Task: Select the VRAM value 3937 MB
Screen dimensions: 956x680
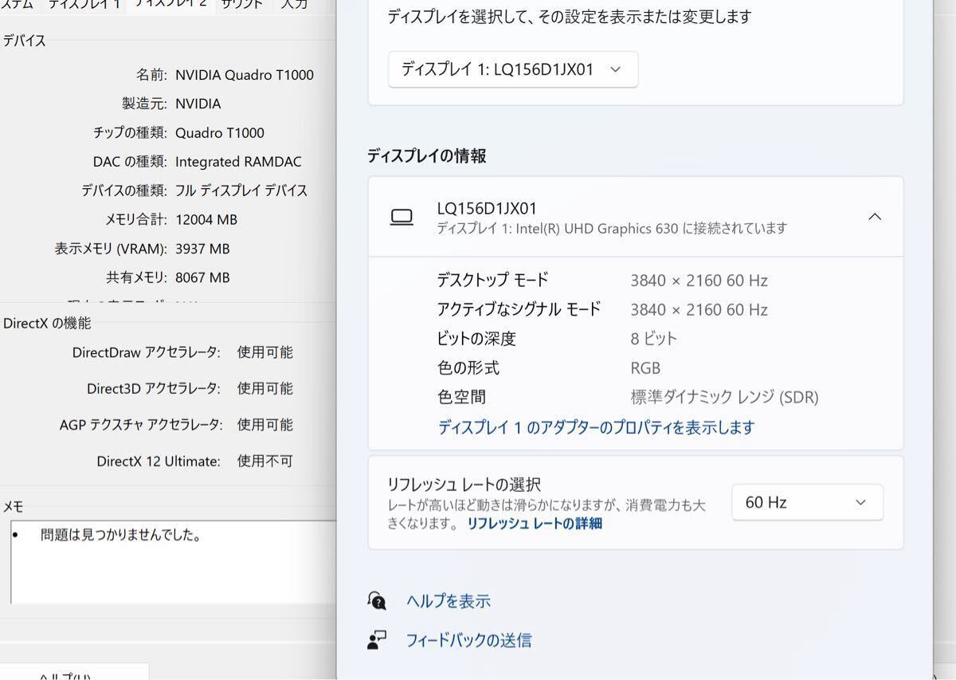Action: click(x=202, y=249)
